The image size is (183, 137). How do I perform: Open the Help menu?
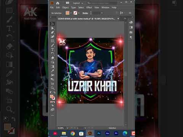[114, 8]
